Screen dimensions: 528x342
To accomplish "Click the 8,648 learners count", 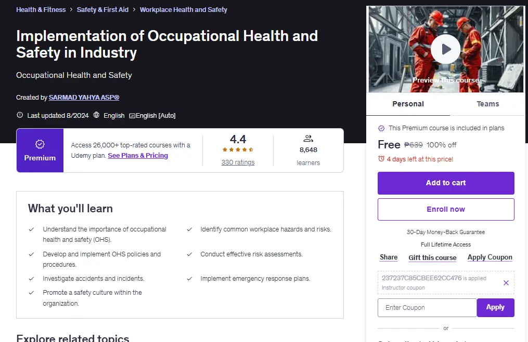I will (308, 150).
